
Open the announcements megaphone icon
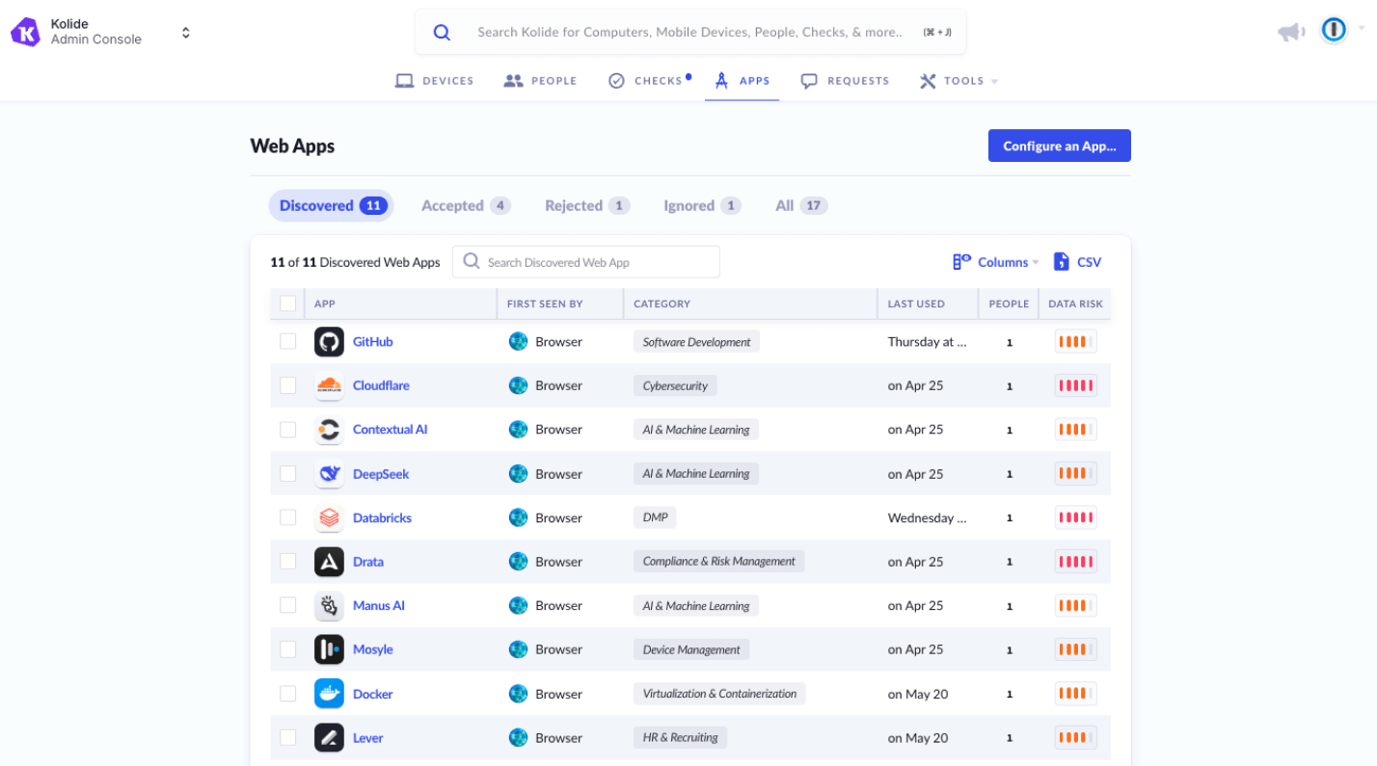[x=1290, y=30]
